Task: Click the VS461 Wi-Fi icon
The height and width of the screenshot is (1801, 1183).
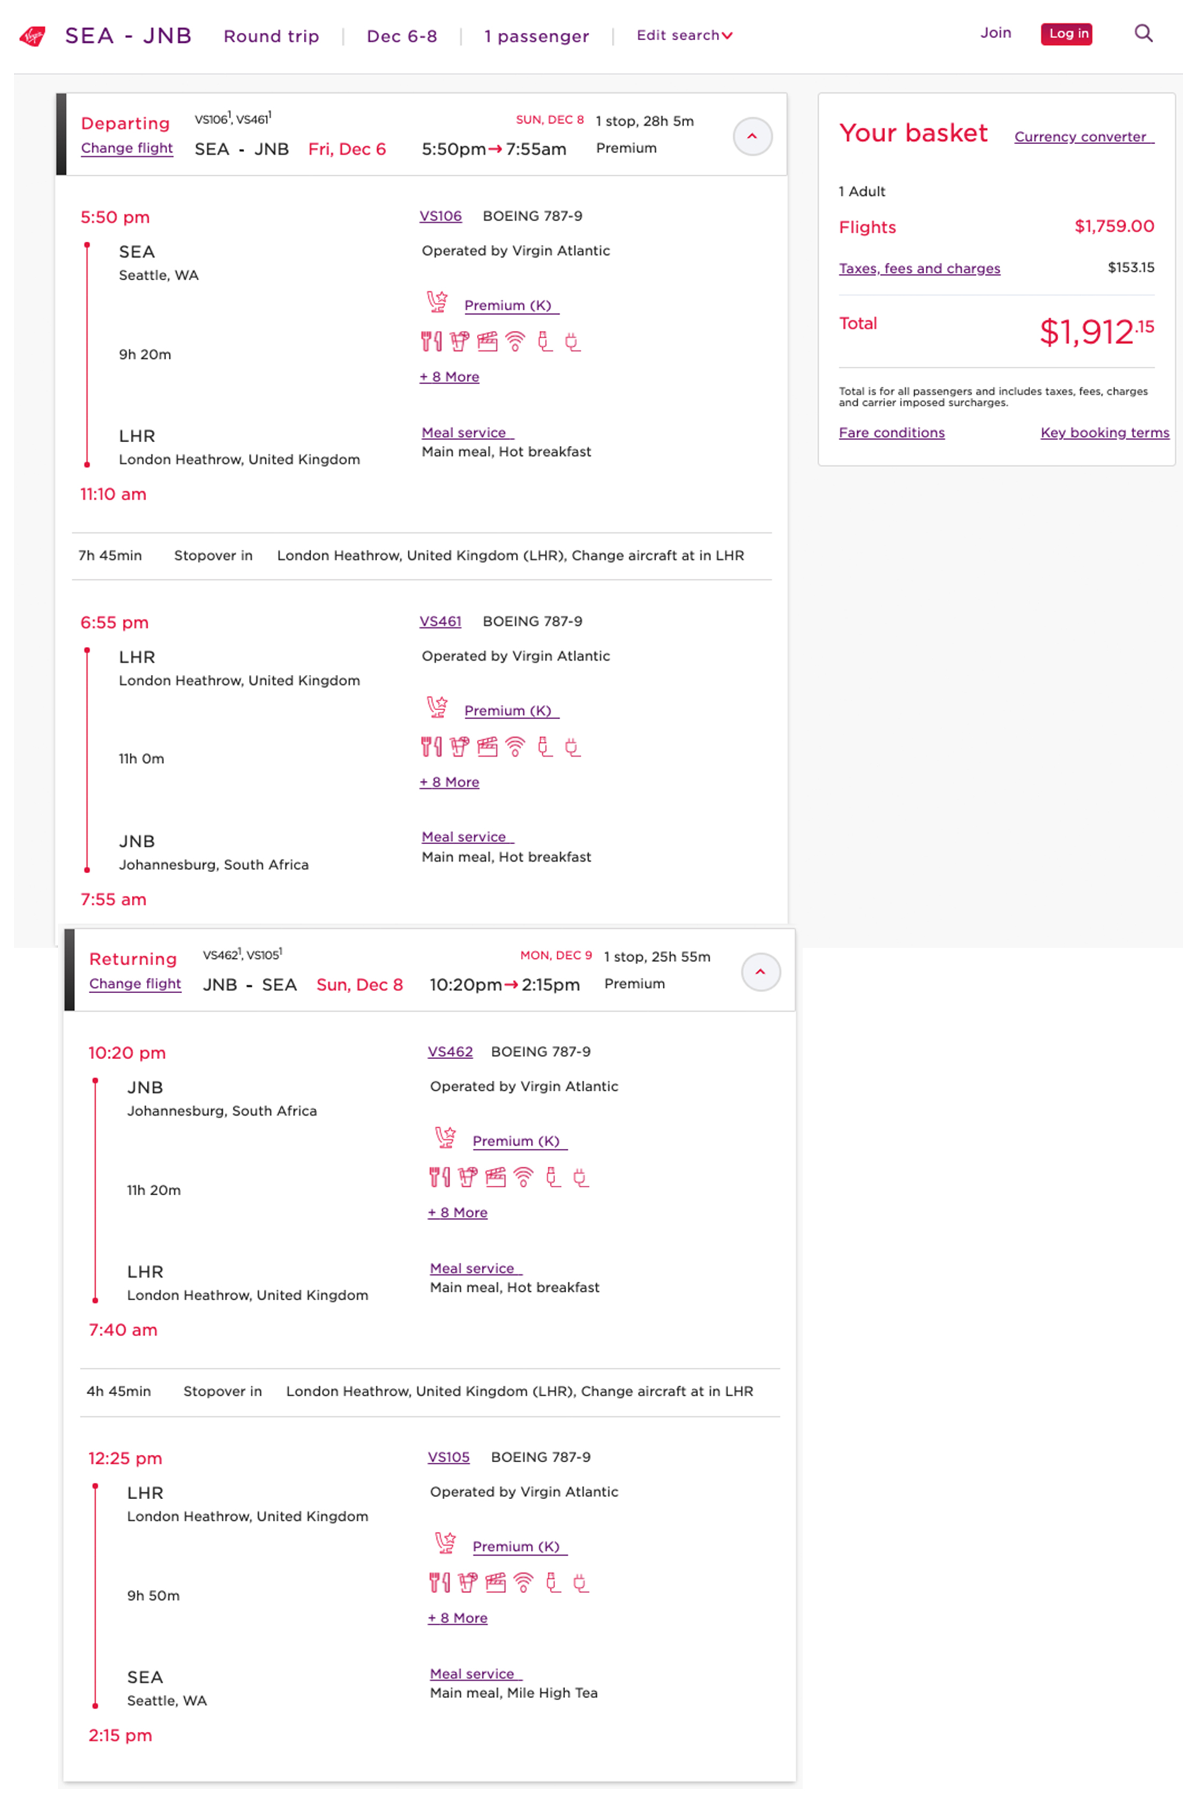Action: [x=515, y=747]
